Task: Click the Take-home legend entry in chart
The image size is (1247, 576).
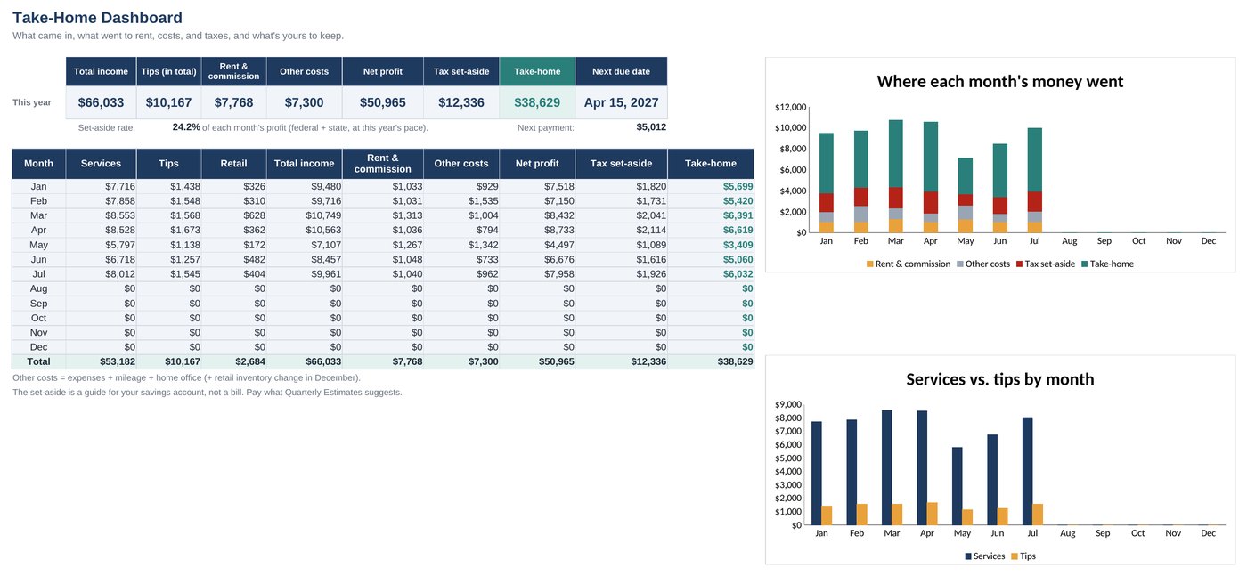Action: point(1107,264)
